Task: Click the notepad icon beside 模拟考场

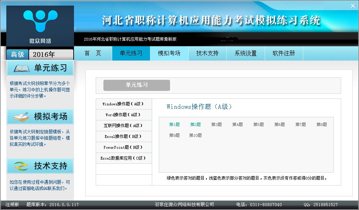Action: pos(21,117)
